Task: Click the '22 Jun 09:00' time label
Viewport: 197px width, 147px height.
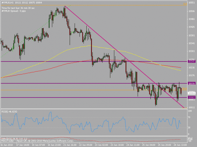Action: pos(86,145)
